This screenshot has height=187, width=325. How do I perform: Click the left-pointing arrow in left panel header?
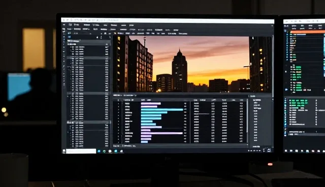coord(97,37)
